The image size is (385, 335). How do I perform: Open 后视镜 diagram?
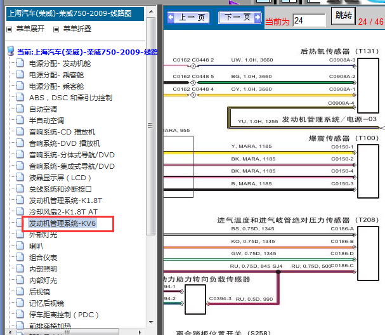[x=39, y=292]
